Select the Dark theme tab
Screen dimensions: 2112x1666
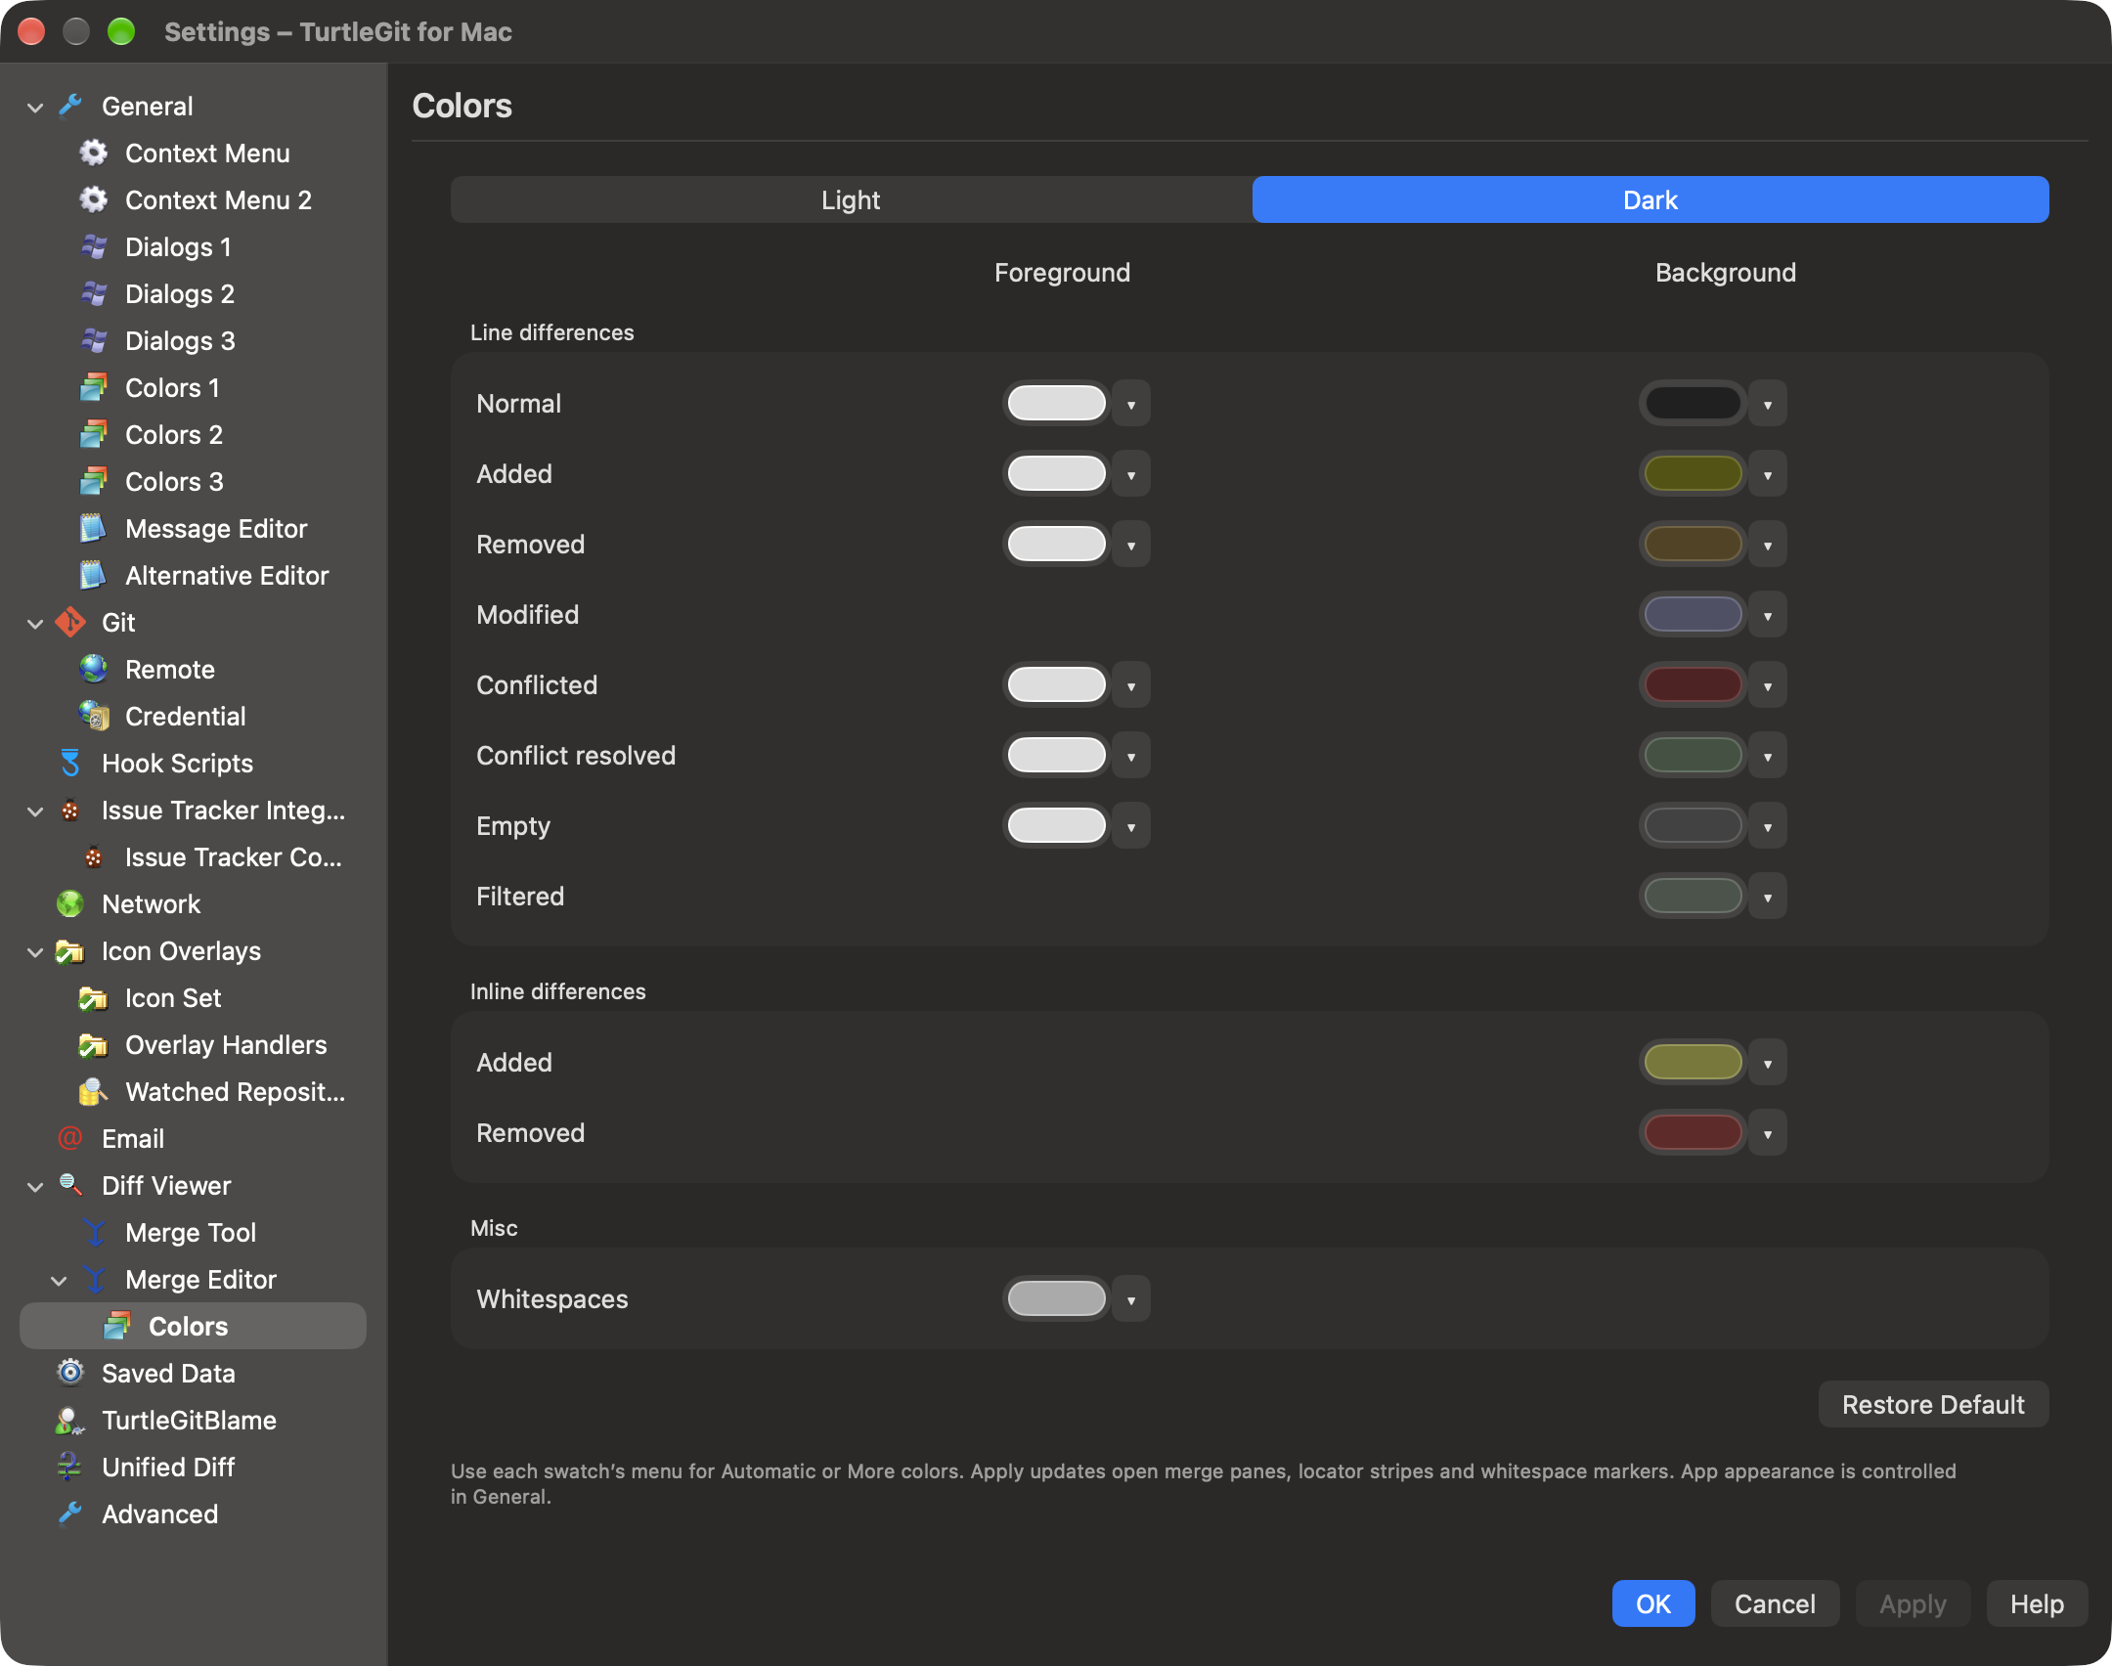1650,199
